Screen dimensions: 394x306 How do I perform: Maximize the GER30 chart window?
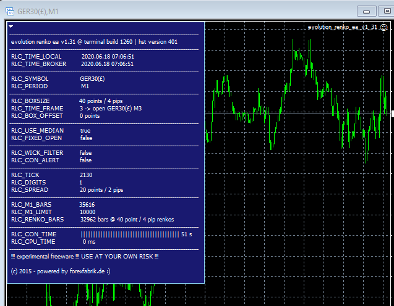[387, 11]
